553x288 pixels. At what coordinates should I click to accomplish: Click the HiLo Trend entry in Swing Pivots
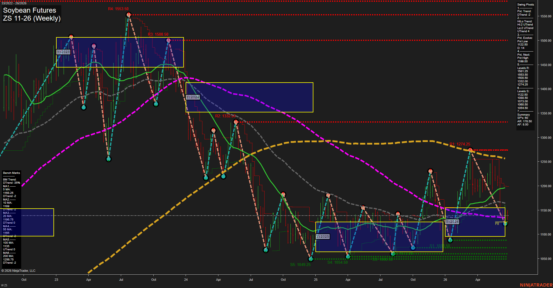pos(525,26)
